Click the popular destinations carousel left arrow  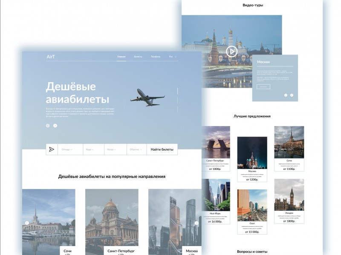tap(27, 223)
